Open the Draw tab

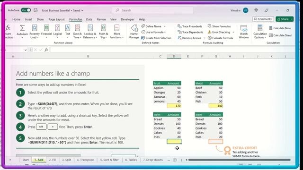[x=40, y=19]
